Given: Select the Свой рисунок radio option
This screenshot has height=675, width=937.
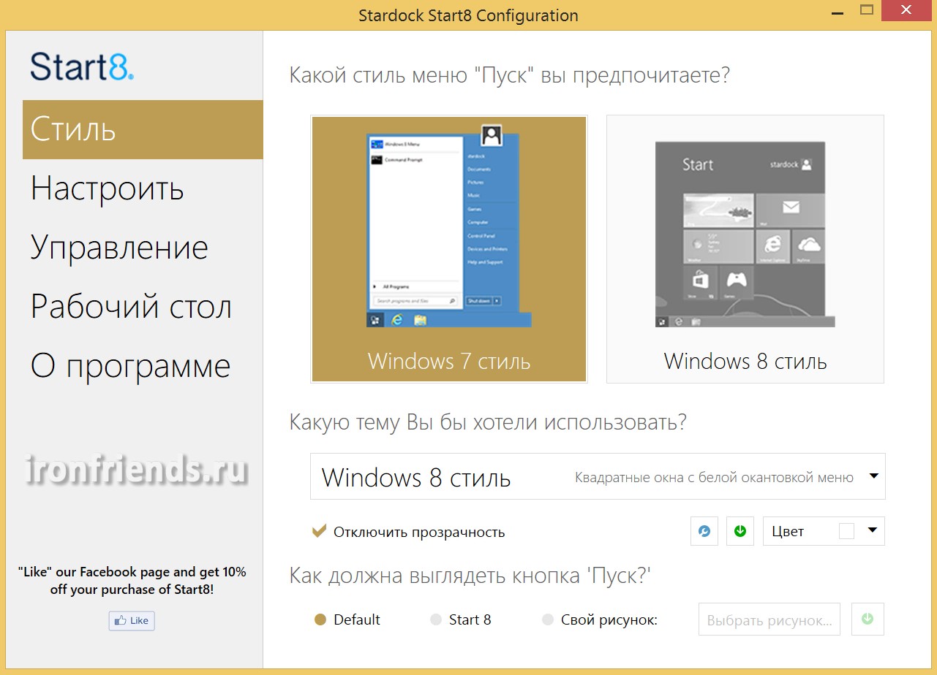Looking at the screenshot, I should click(x=548, y=620).
